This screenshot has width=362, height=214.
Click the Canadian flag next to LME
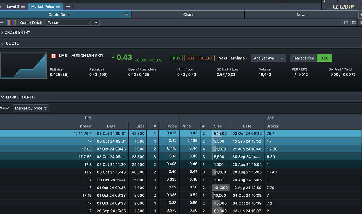point(53,56)
